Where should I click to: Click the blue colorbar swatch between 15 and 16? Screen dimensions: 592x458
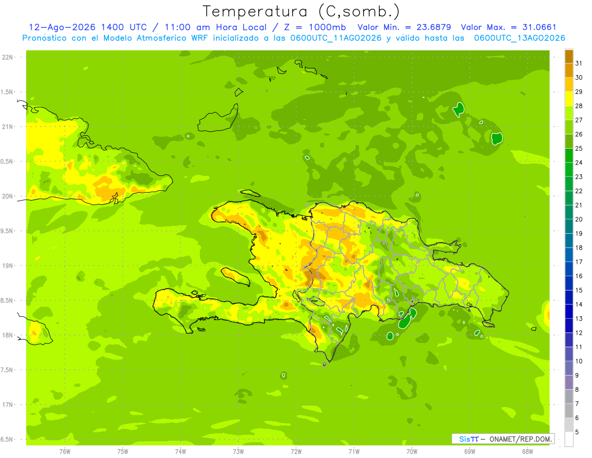coord(569,283)
